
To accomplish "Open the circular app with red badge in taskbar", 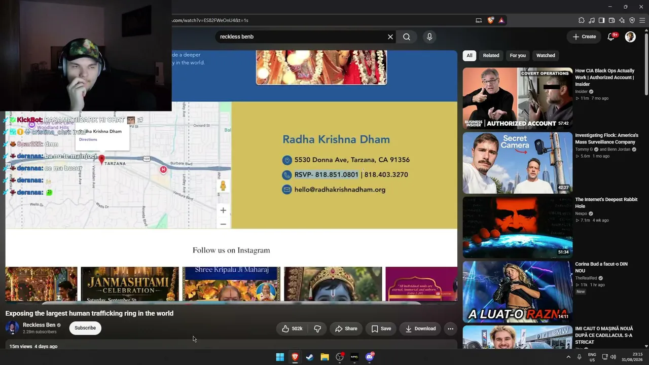I will 340,357.
